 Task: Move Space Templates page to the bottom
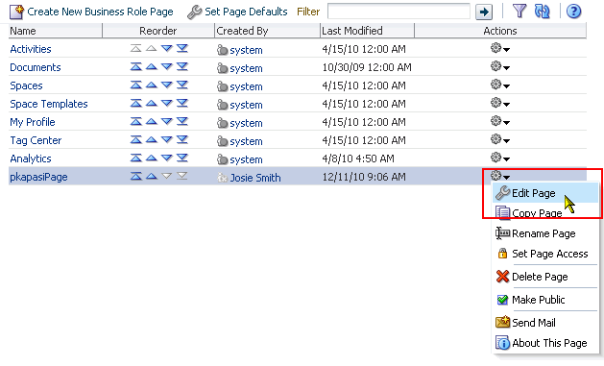(182, 103)
